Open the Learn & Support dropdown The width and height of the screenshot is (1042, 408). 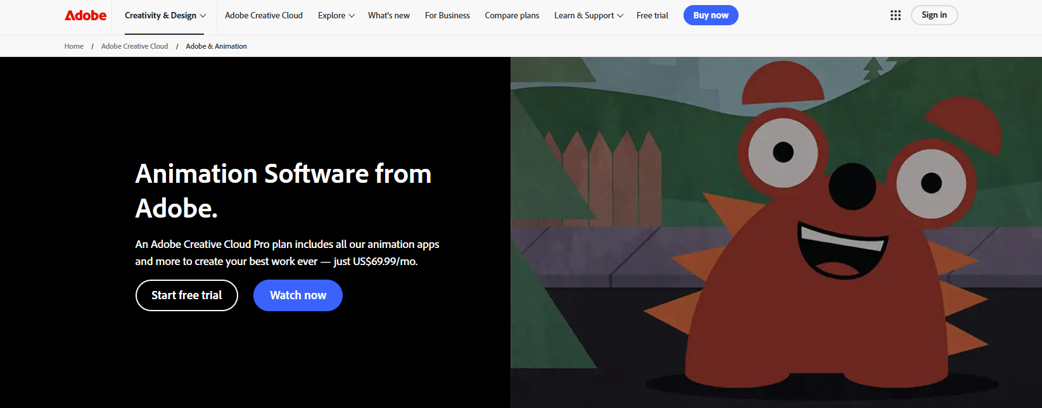click(588, 15)
